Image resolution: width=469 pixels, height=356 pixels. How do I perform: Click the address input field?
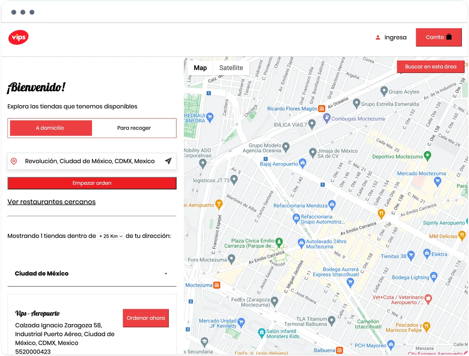[92, 161]
